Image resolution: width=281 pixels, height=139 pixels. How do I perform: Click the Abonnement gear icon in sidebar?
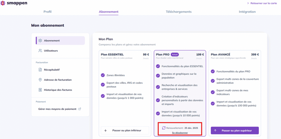(40, 41)
